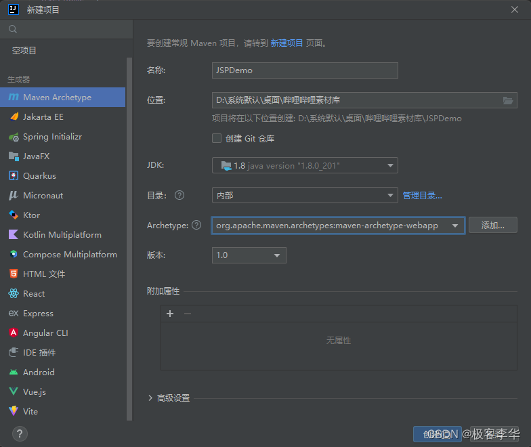
Task: Select the IDE 插件 generator icon
Action: (x=14, y=352)
